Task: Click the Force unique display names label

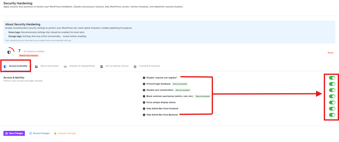Action: (161, 102)
